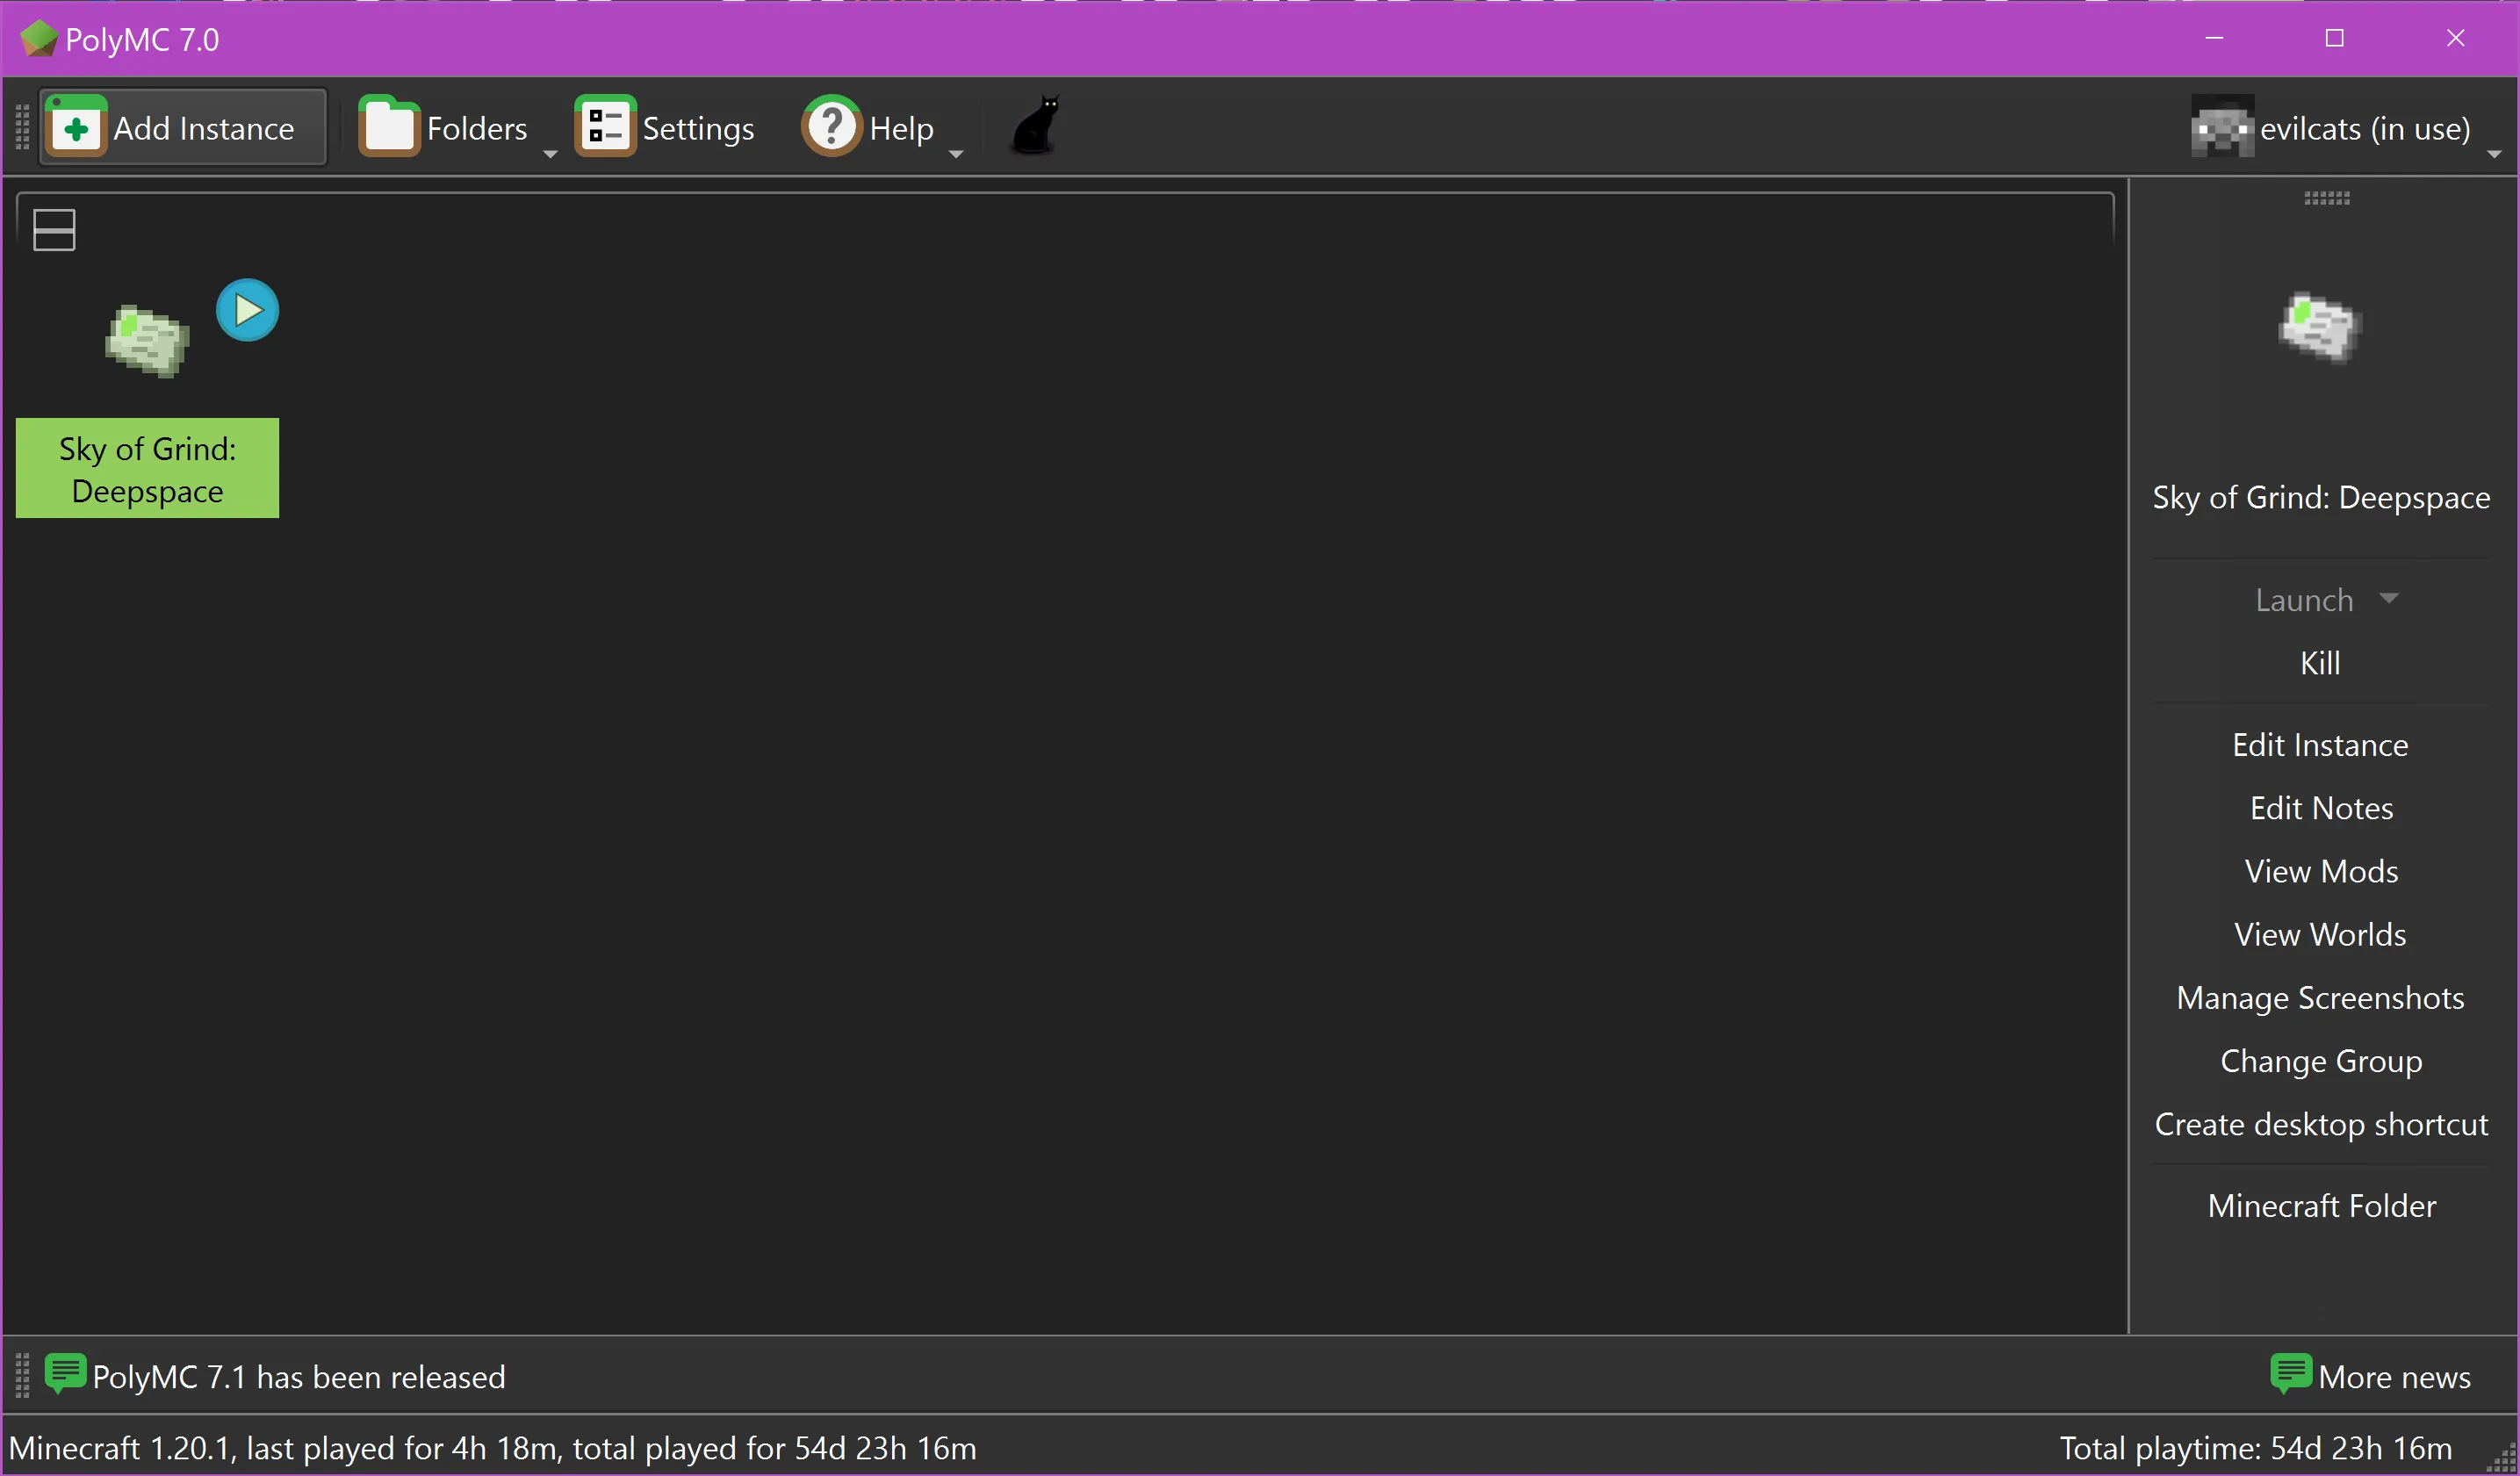
Task: Open Edit Notes
Action: pos(2321,808)
